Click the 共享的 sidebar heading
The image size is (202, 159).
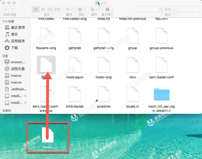pos(7,111)
